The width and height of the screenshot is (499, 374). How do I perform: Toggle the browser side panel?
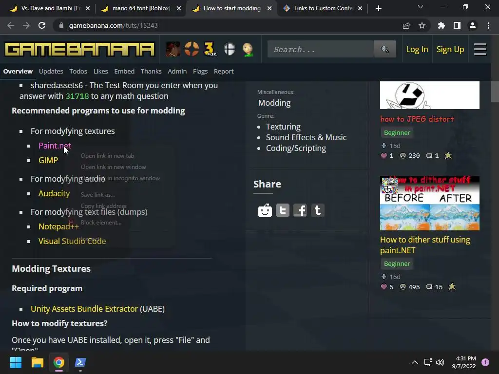coord(457,25)
